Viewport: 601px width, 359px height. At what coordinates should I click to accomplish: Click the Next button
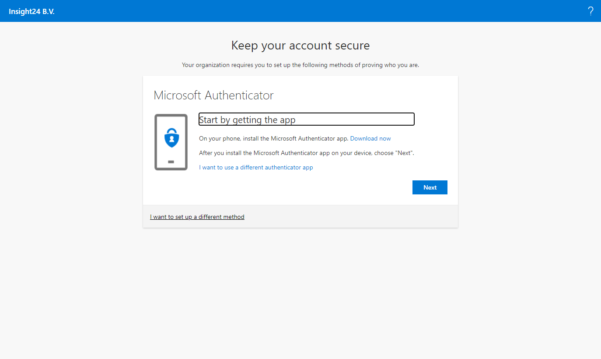pos(430,187)
